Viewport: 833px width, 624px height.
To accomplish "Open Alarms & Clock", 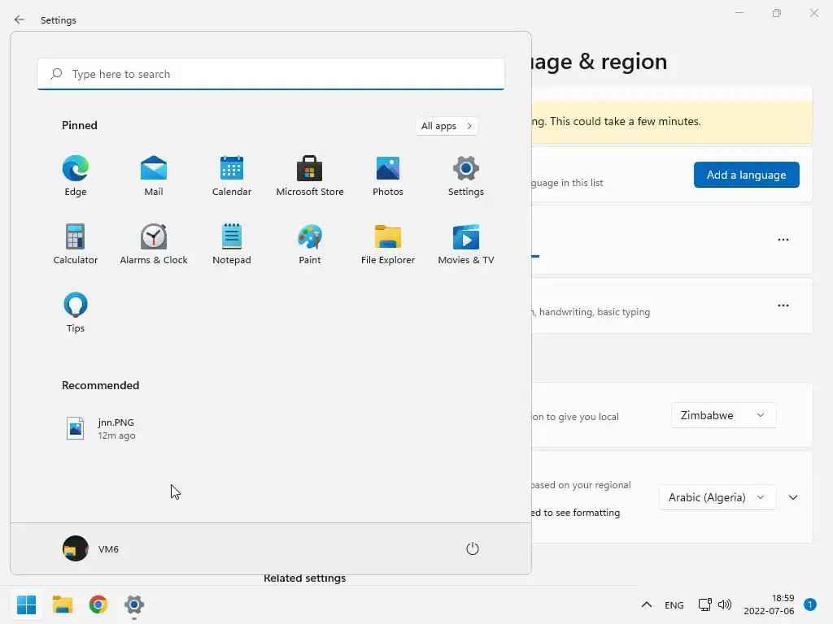I will [154, 244].
